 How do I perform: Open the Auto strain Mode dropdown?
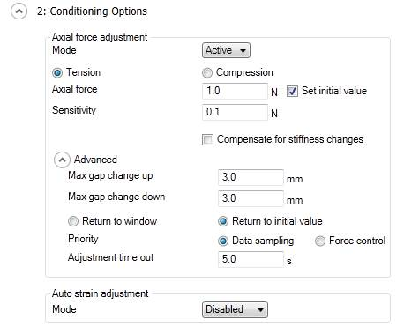(235, 309)
